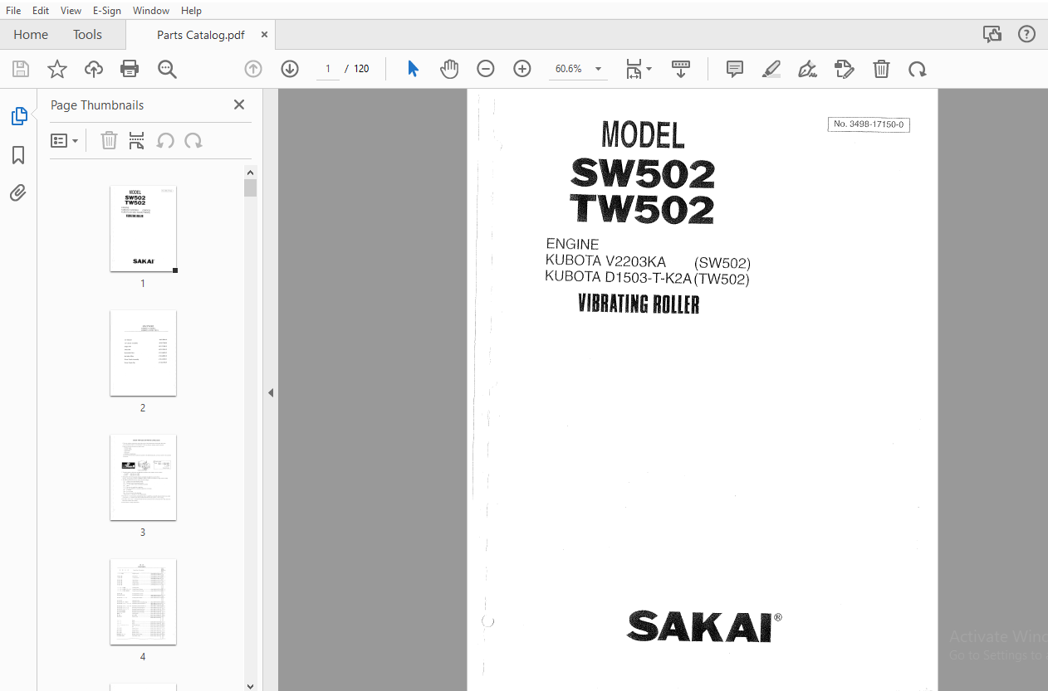Click thumbnail panel scroll up arrow
Screen dimensions: 1048x691
click(x=250, y=173)
